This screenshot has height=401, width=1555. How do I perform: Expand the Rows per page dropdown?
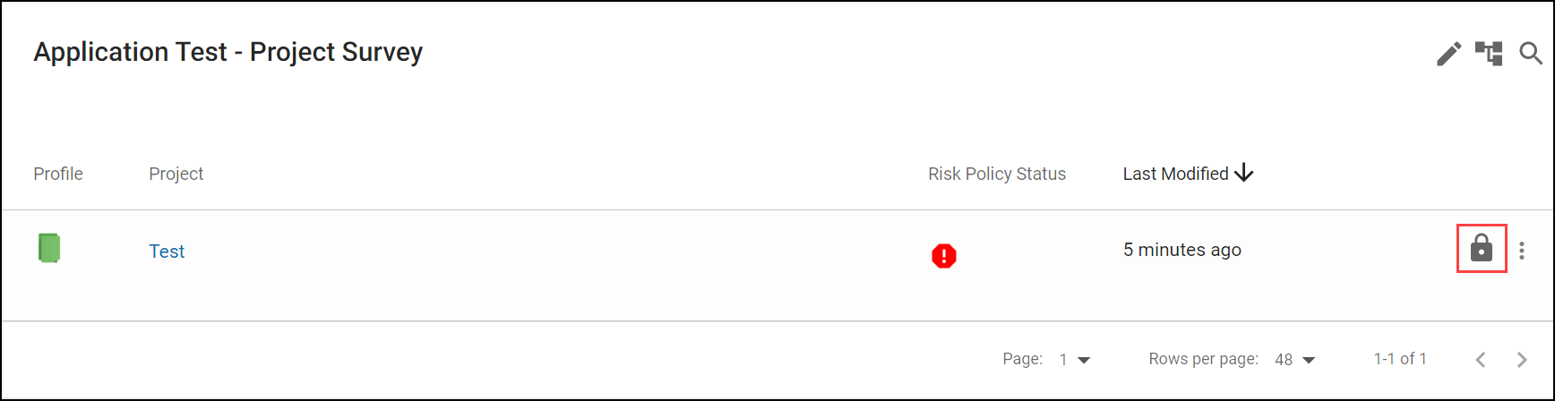tap(1295, 360)
